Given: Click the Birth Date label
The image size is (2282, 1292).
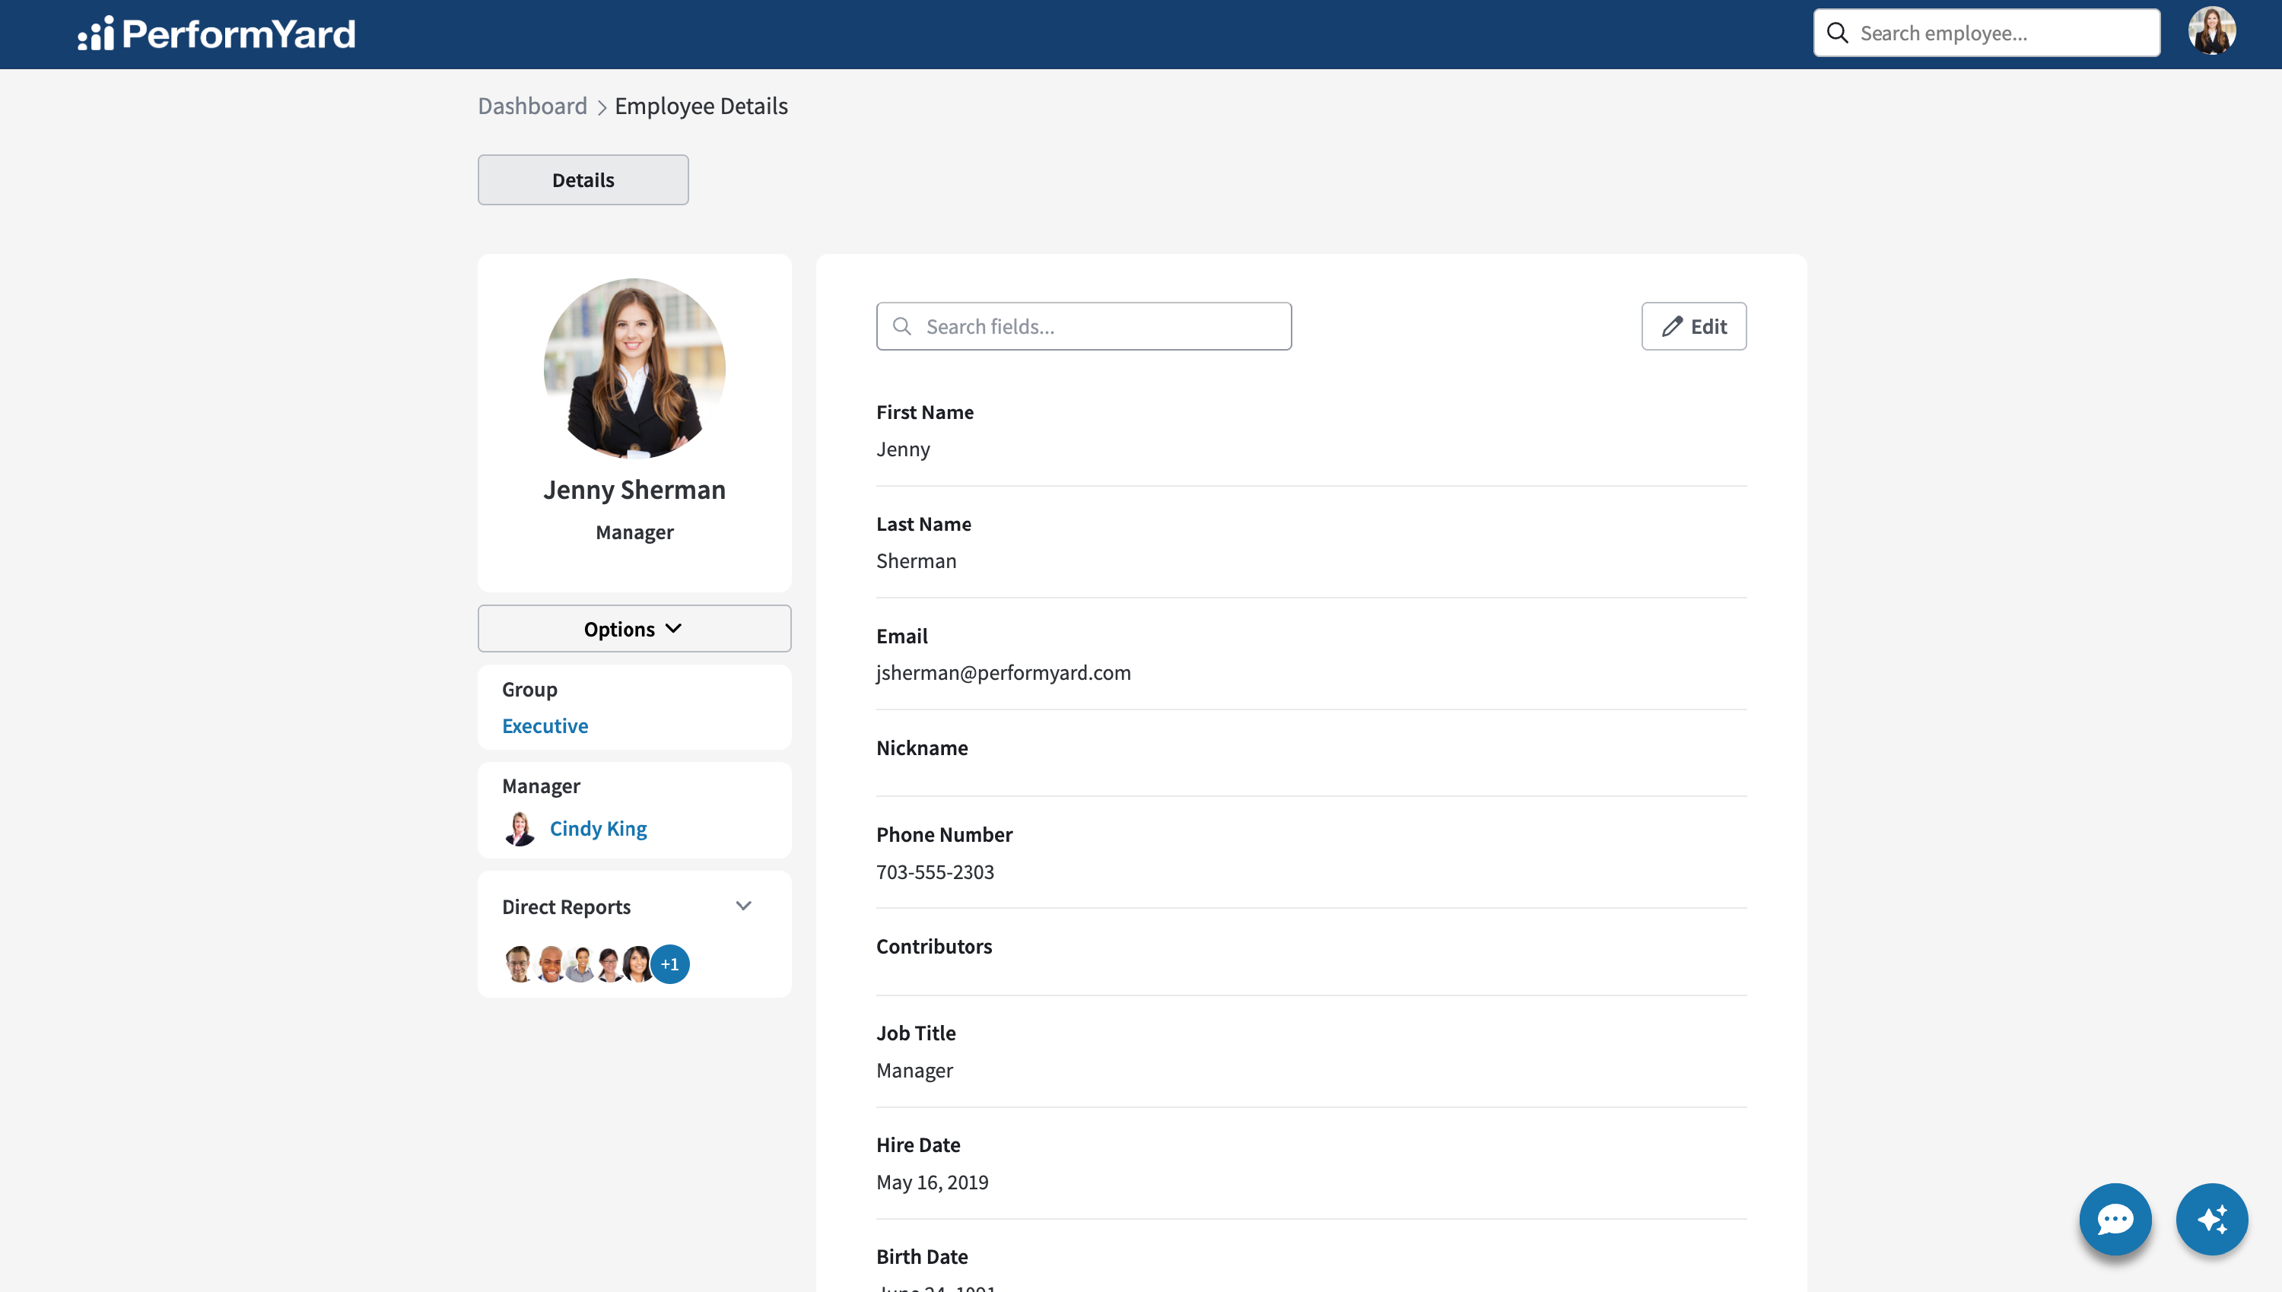Looking at the screenshot, I should pos(922,1257).
